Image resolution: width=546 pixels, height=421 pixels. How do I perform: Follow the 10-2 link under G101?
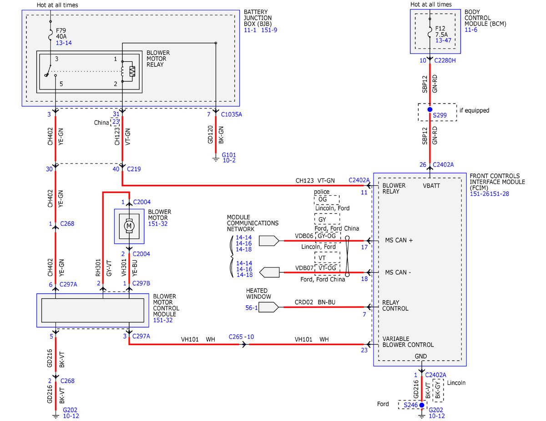point(228,161)
